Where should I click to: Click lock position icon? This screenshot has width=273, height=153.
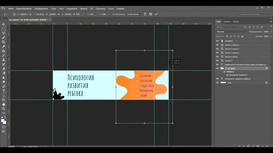tap(235, 37)
